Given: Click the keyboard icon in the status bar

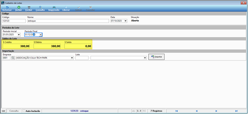Looking at the screenshot, I should click(3, 111).
